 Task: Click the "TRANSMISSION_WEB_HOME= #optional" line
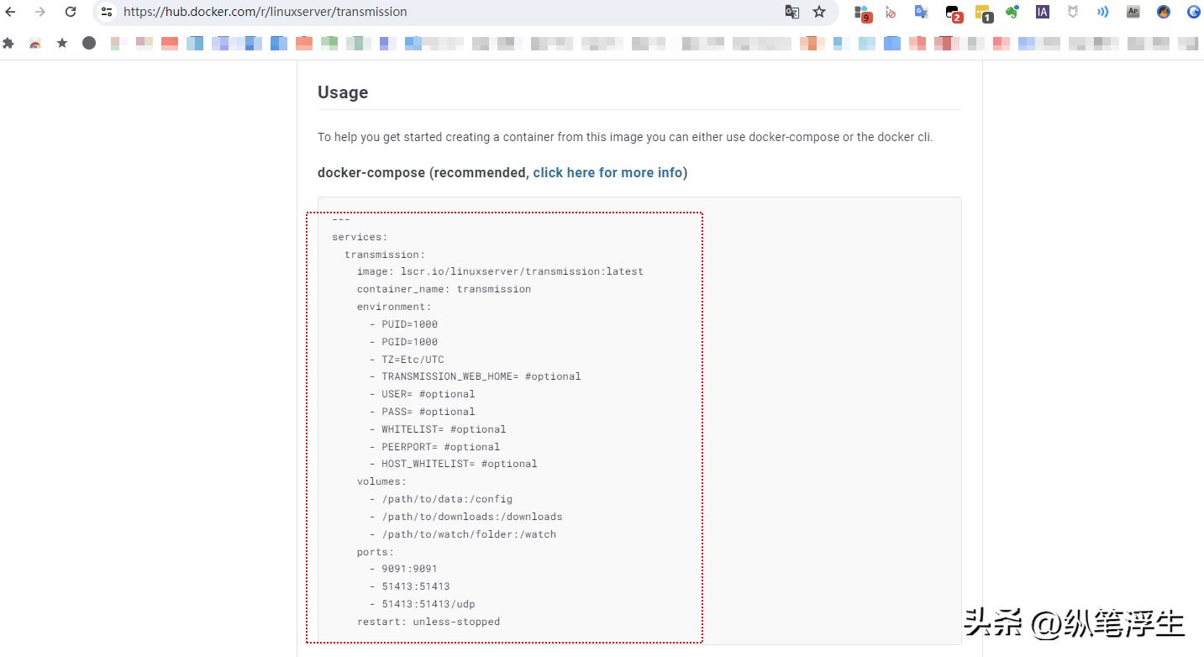click(476, 376)
